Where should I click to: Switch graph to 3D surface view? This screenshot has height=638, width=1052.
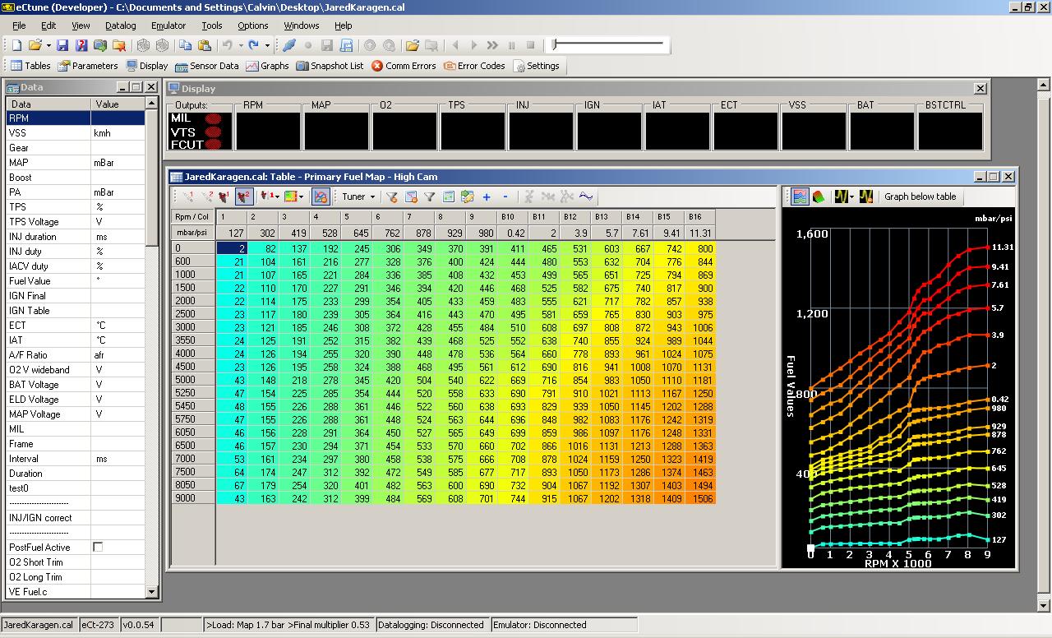click(x=819, y=196)
